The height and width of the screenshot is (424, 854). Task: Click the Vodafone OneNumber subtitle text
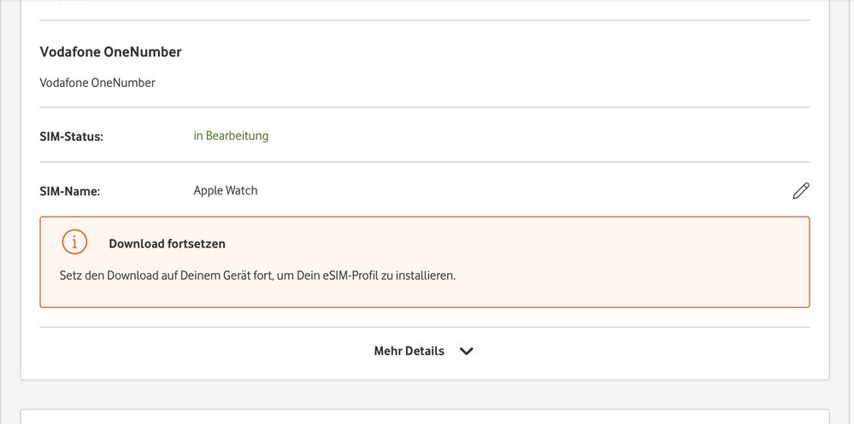click(x=97, y=83)
